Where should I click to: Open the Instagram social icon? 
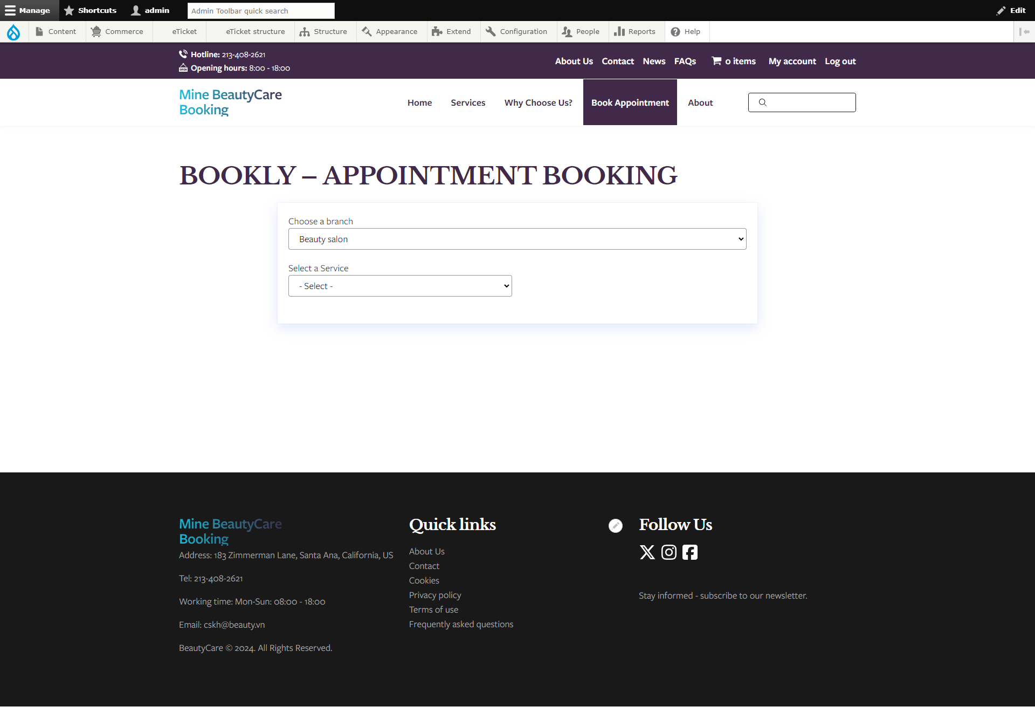coord(668,552)
